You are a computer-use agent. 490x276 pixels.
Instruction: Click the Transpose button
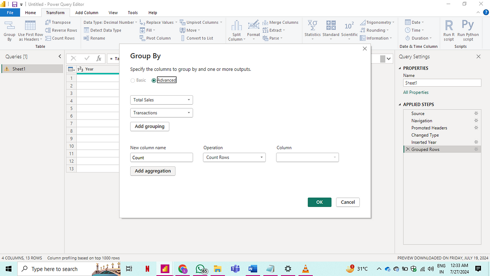[58, 22]
